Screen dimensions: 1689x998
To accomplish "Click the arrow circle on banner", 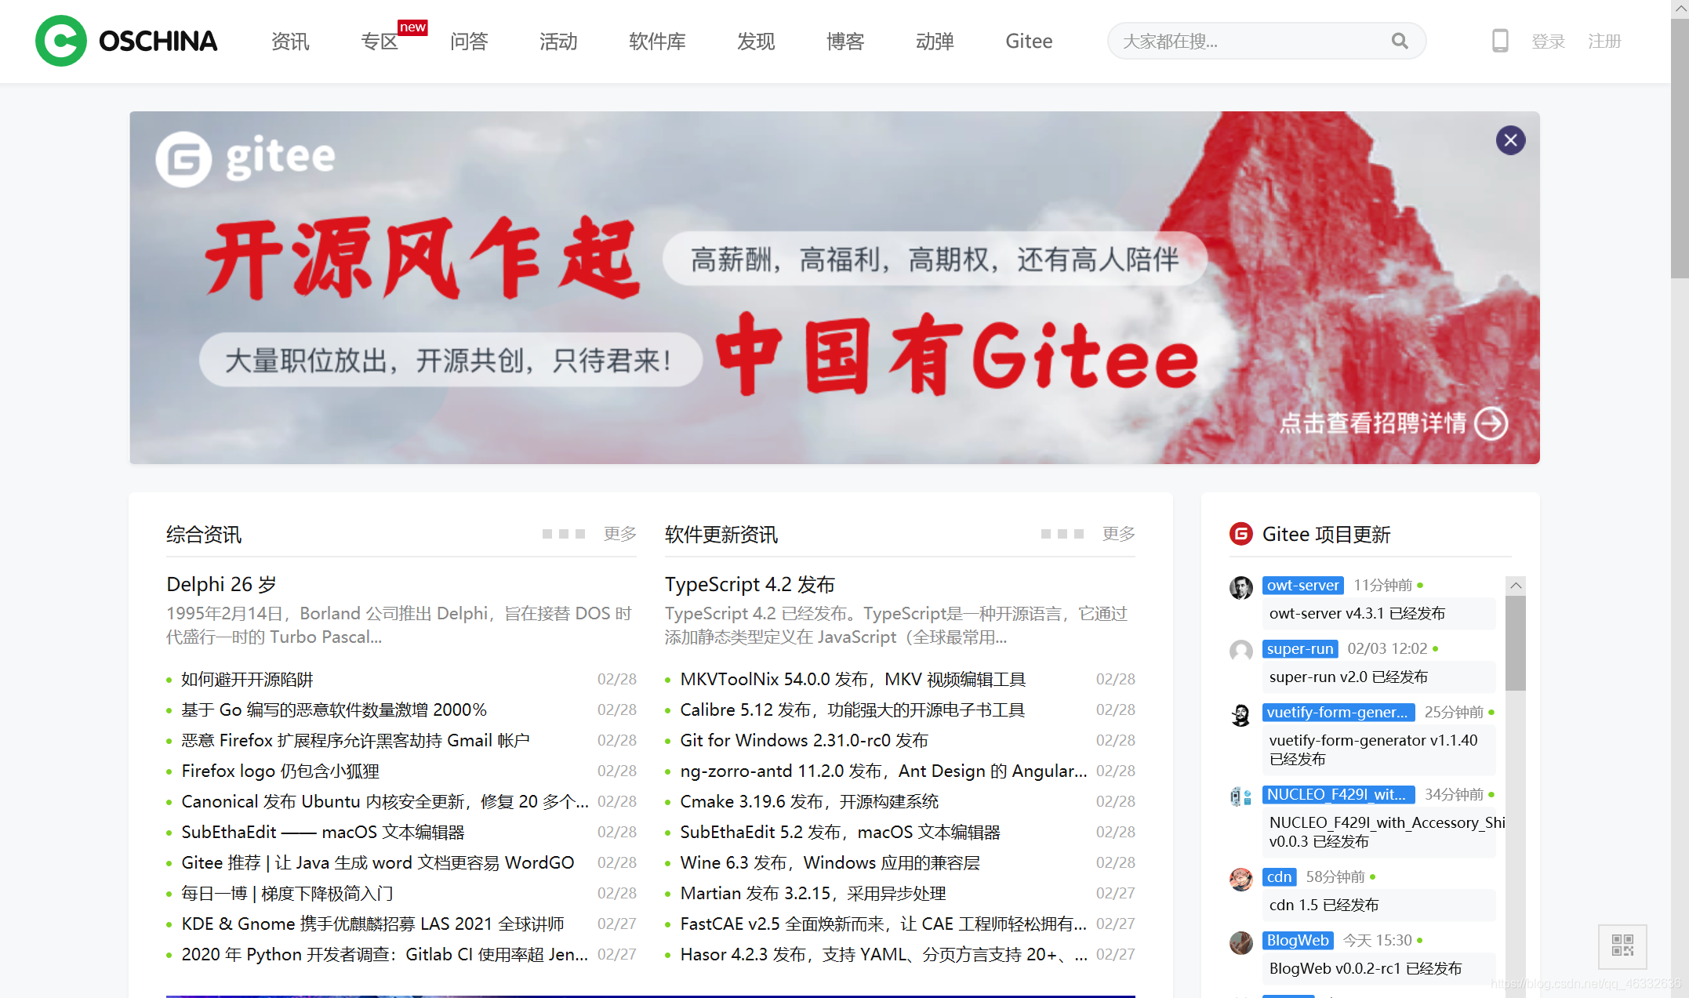I will pos(1491,423).
